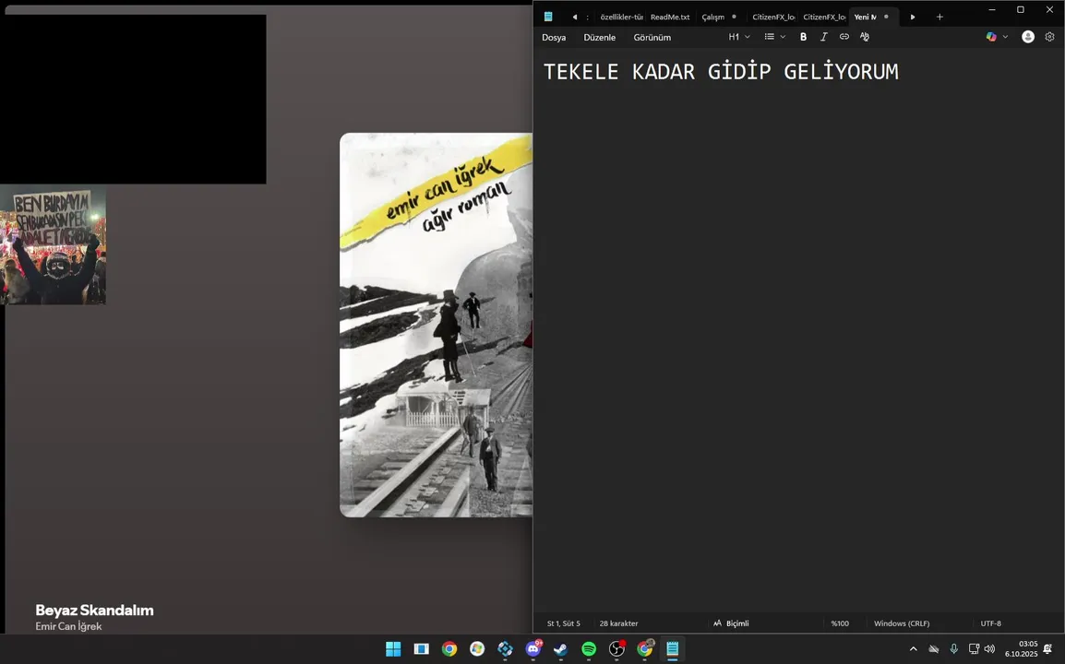Click the %100 zoom level in status bar

click(840, 623)
